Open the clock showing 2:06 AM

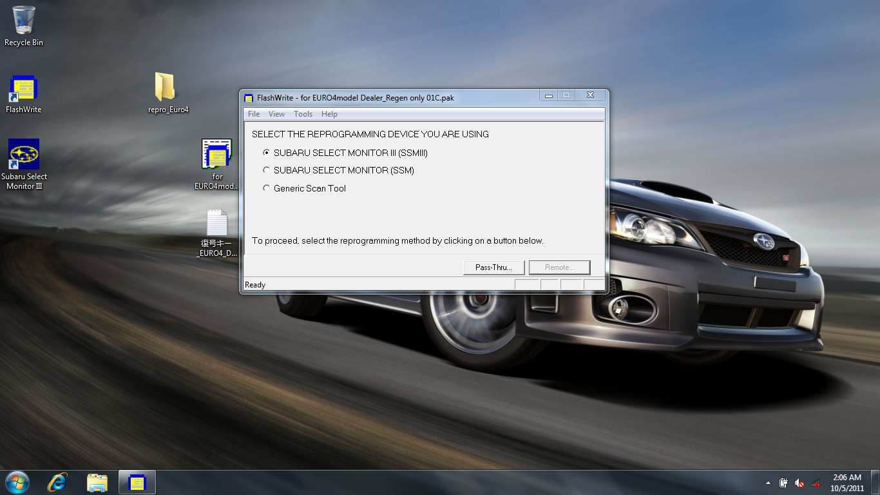pos(847,483)
